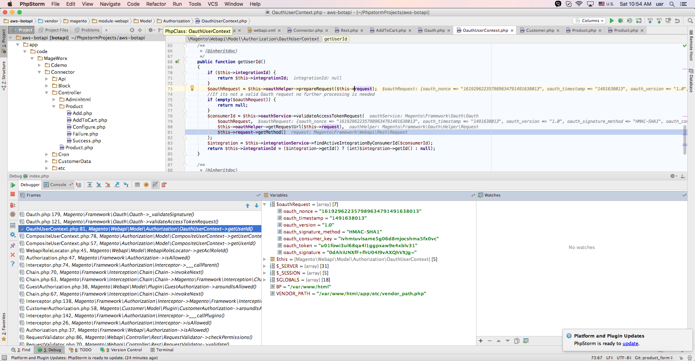The image size is (695, 361).
Task: Click Step Over icon
Action: [90, 185]
